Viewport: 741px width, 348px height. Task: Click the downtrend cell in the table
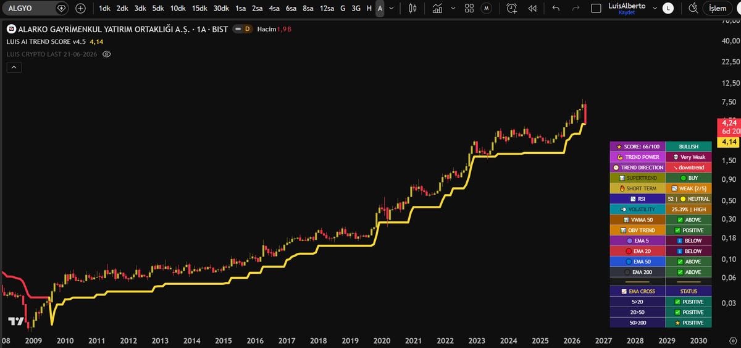[689, 168]
